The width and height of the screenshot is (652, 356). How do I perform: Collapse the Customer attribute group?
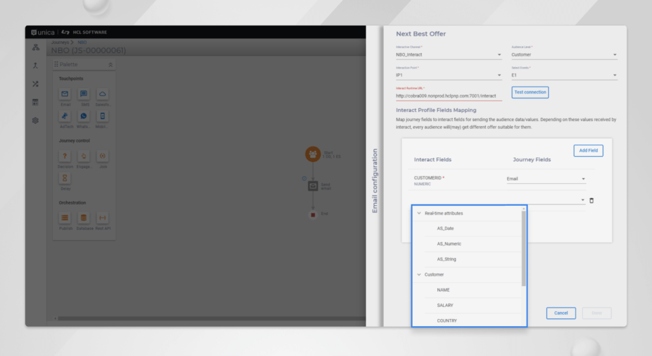pyautogui.click(x=419, y=274)
